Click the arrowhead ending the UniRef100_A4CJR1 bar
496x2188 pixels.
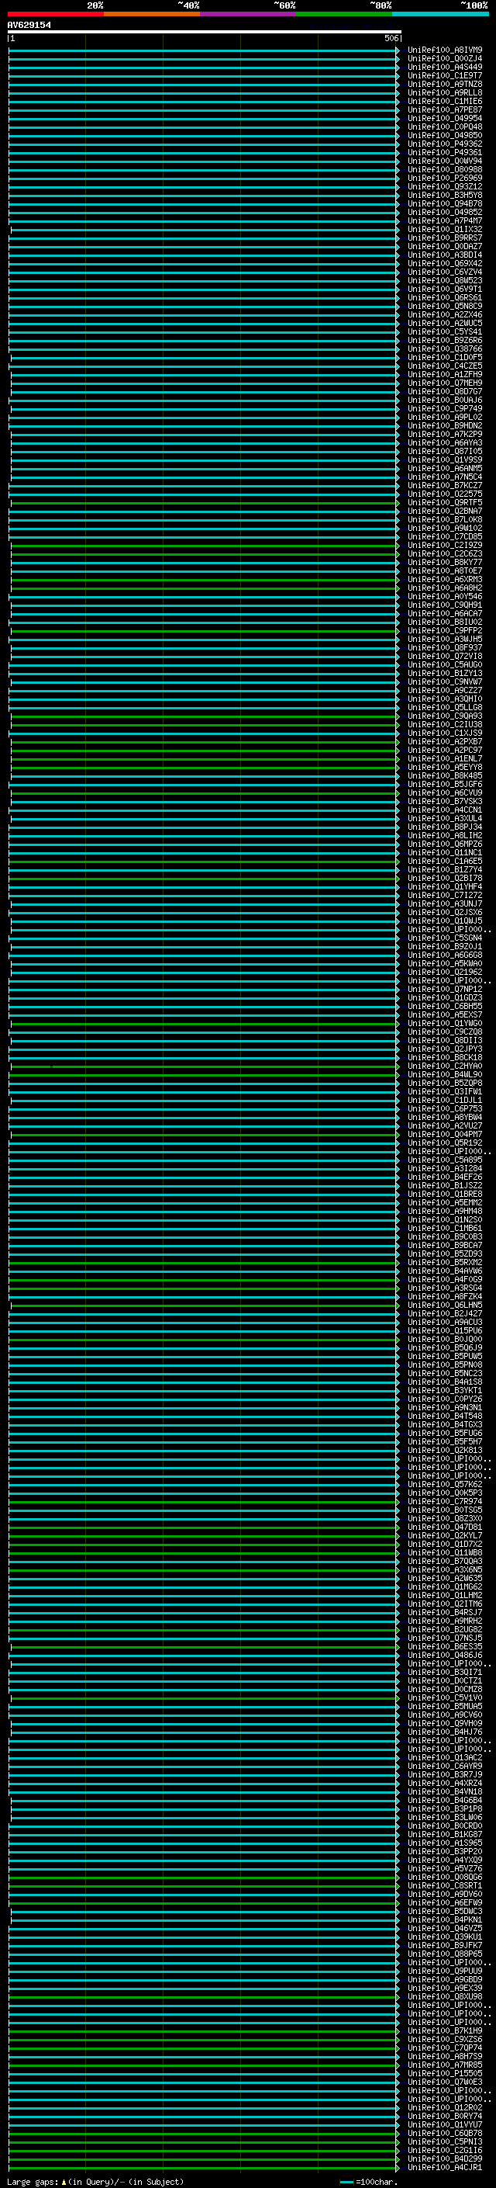point(398,2168)
